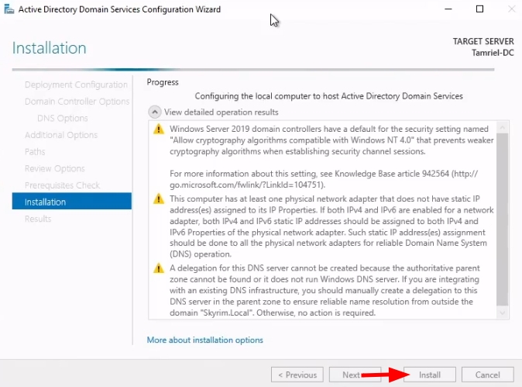Maximize the wizard window
This screenshot has height=387, width=522.
click(479, 9)
